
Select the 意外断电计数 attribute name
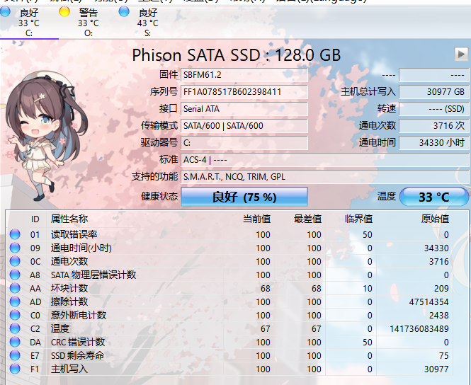coord(79,315)
